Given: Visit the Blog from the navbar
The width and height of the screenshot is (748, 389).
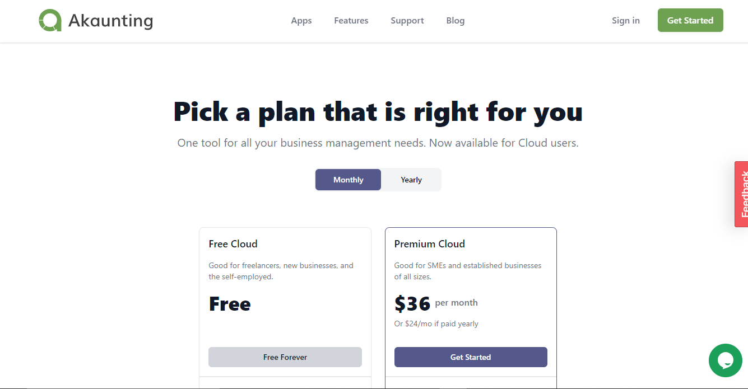Looking at the screenshot, I should [455, 21].
